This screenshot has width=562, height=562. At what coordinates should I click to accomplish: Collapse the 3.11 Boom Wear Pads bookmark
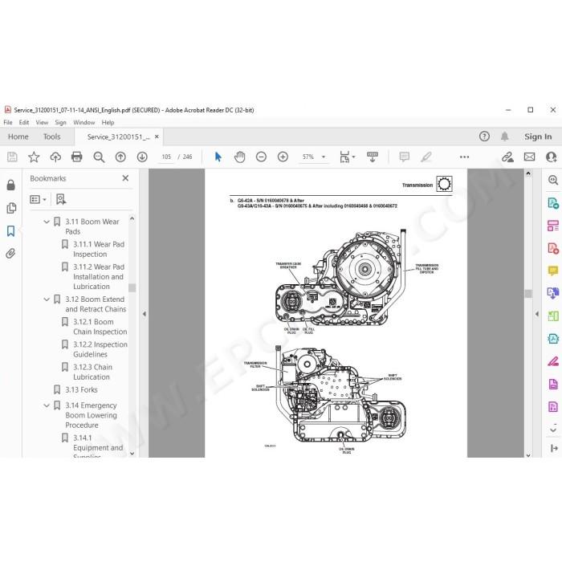(x=47, y=222)
